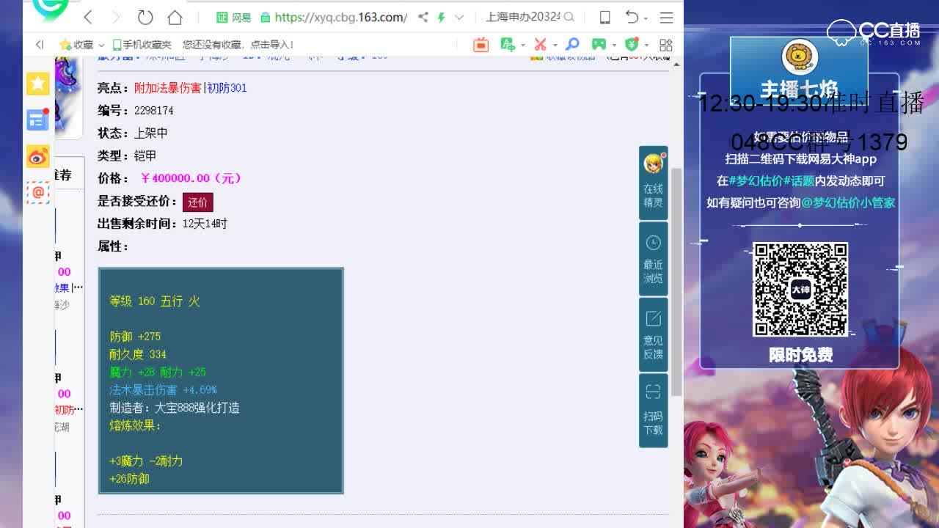
Task: Open the browser home page
Action: [x=175, y=17]
